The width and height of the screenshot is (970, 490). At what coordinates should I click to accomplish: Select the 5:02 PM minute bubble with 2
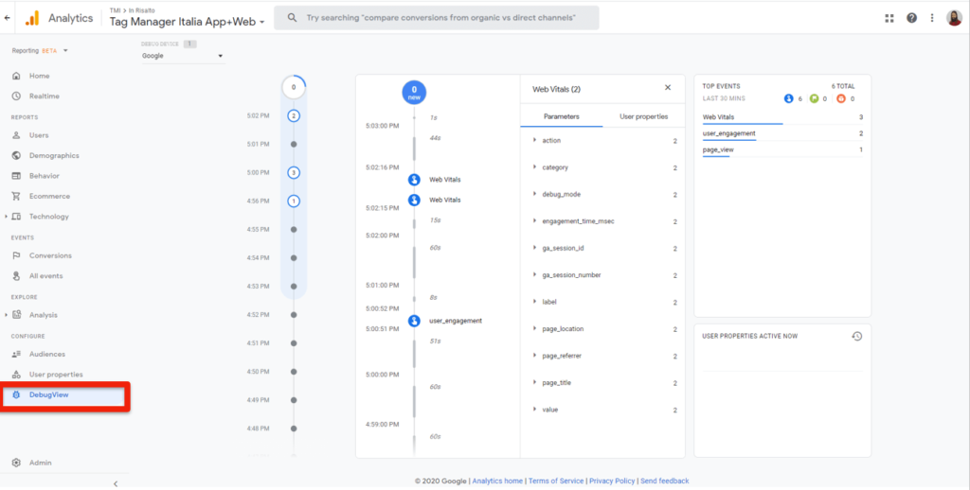(294, 115)
